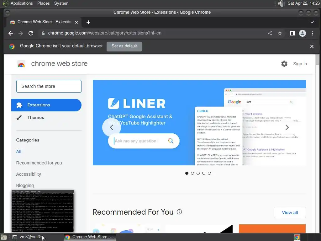This screenshot has width=321, height=241.
Task: Open the LINER promotional banner
Action: tap(199, 123)
